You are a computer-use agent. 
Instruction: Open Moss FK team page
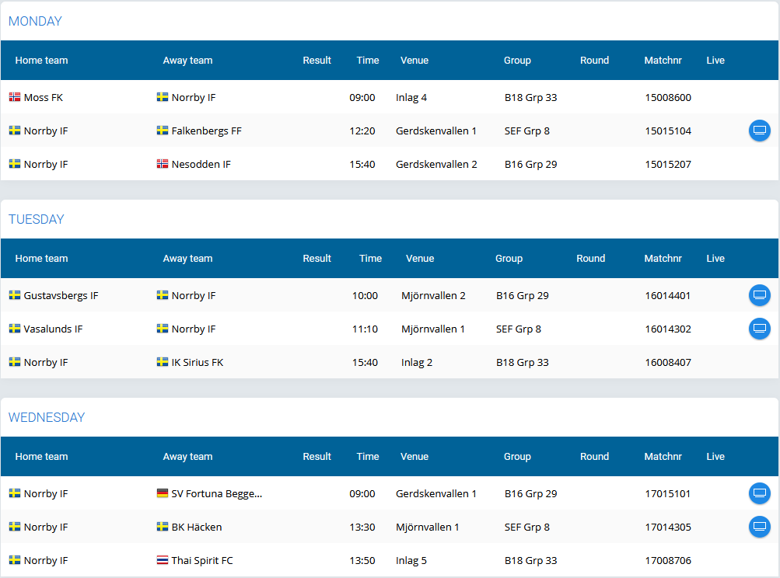pyautogui.click(x=44, y=97)
